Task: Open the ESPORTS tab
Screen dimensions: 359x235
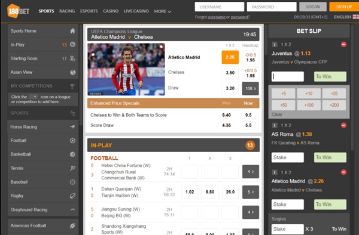Action: point(89,11)
